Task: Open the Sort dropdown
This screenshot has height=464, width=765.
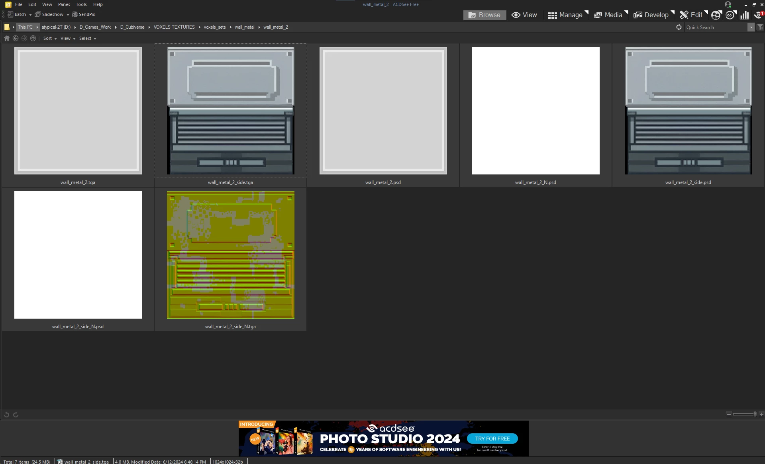Action: tap(50, 38)
